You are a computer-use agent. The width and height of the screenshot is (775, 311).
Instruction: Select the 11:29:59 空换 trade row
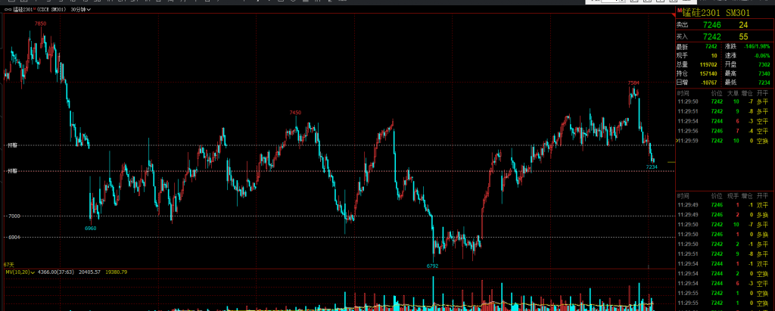pyautogui.click(x=723, y=140)
